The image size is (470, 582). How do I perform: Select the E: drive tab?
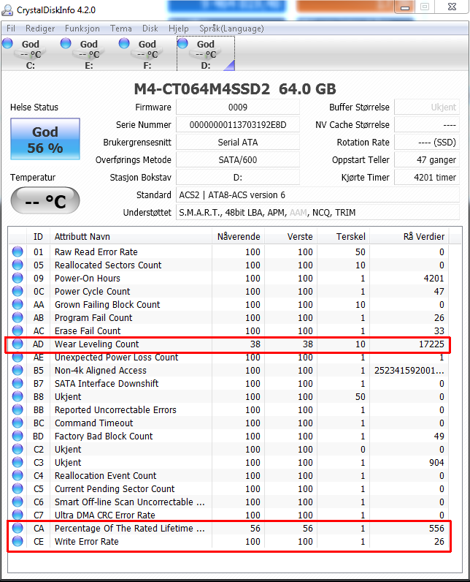point(89,53)
